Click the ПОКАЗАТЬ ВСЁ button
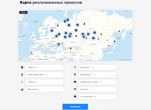The height and width of the screenshot is (110, 151). click(x=75, y=107)
